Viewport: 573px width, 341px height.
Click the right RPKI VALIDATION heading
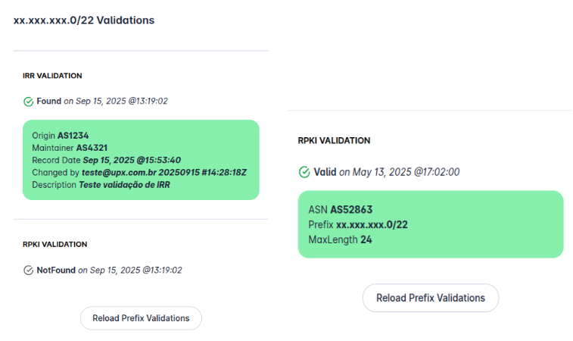point(334,140)
